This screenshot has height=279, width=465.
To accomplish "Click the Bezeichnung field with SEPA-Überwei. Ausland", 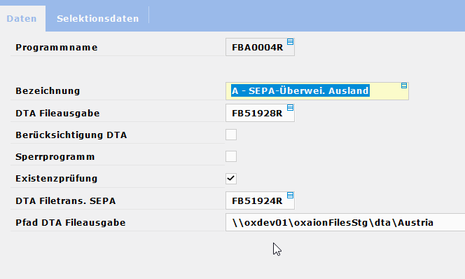I will [317, 91].
